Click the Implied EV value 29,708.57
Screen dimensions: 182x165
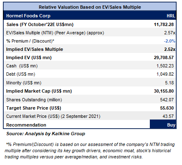tap(164, 57)
